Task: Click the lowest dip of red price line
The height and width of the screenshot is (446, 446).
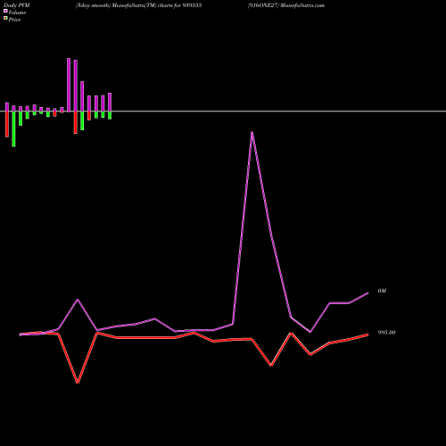Action: click(78, 382)
